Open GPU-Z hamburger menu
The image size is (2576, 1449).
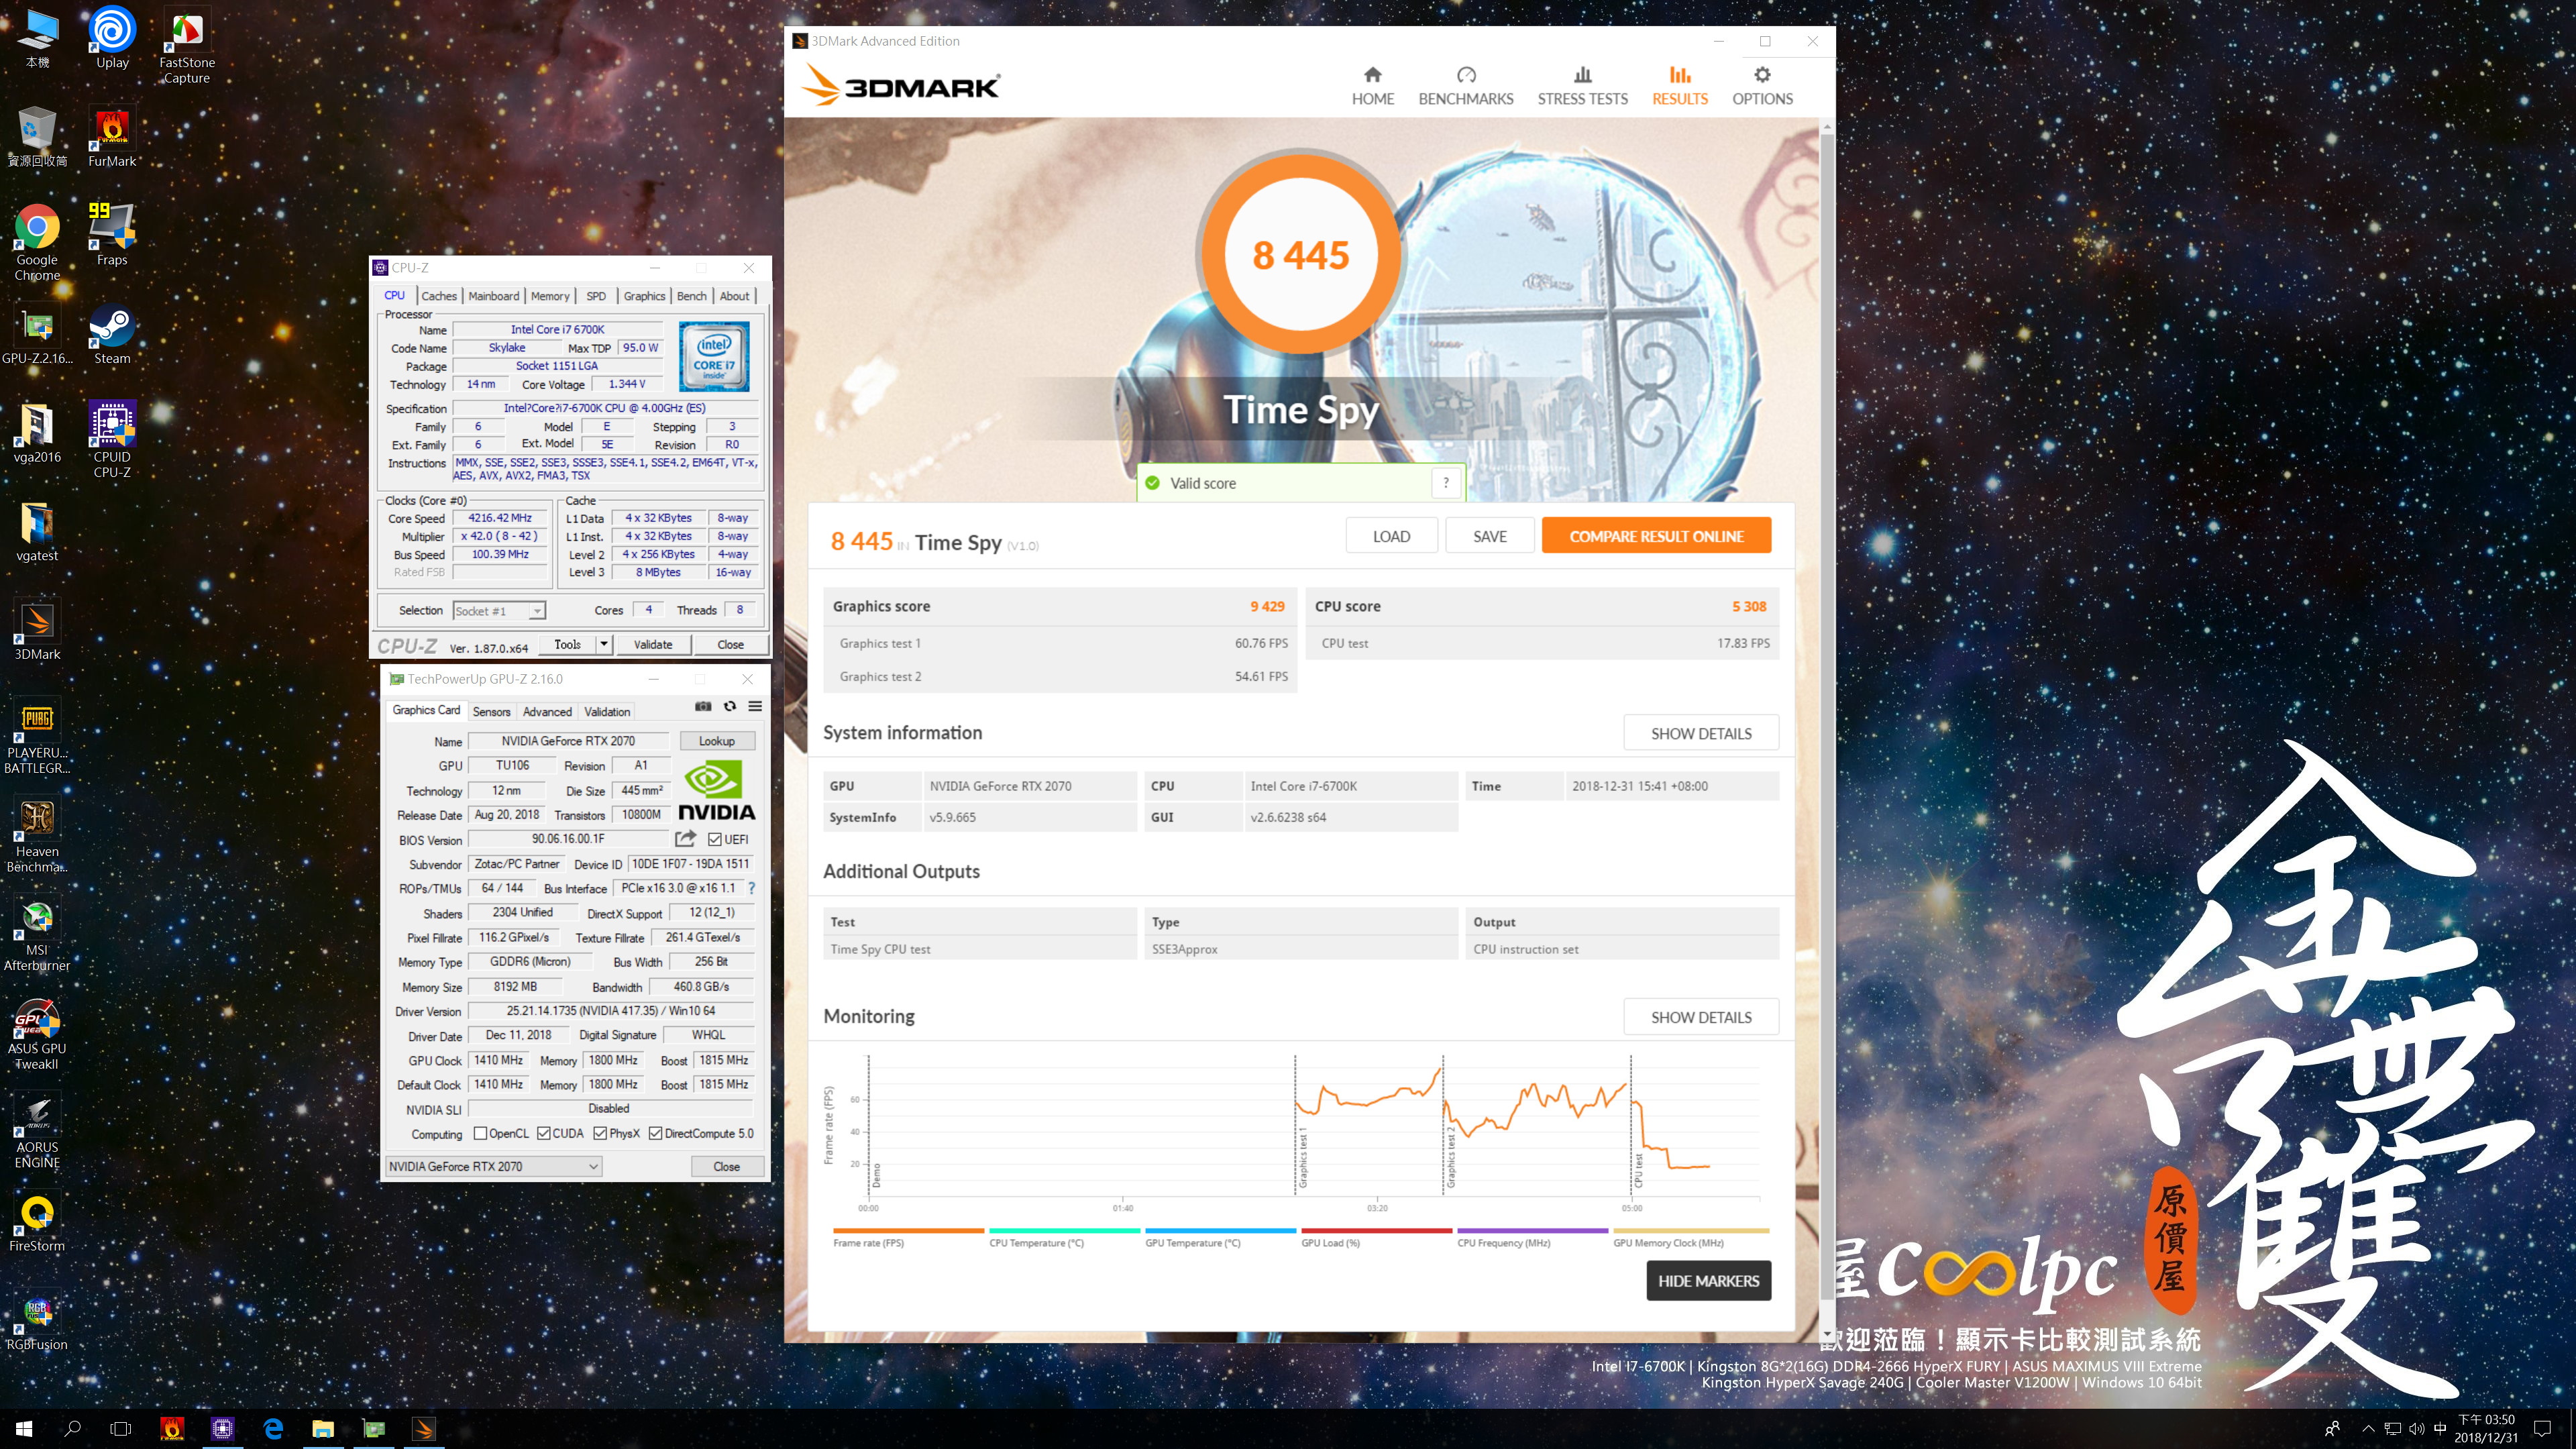[755, 706]
